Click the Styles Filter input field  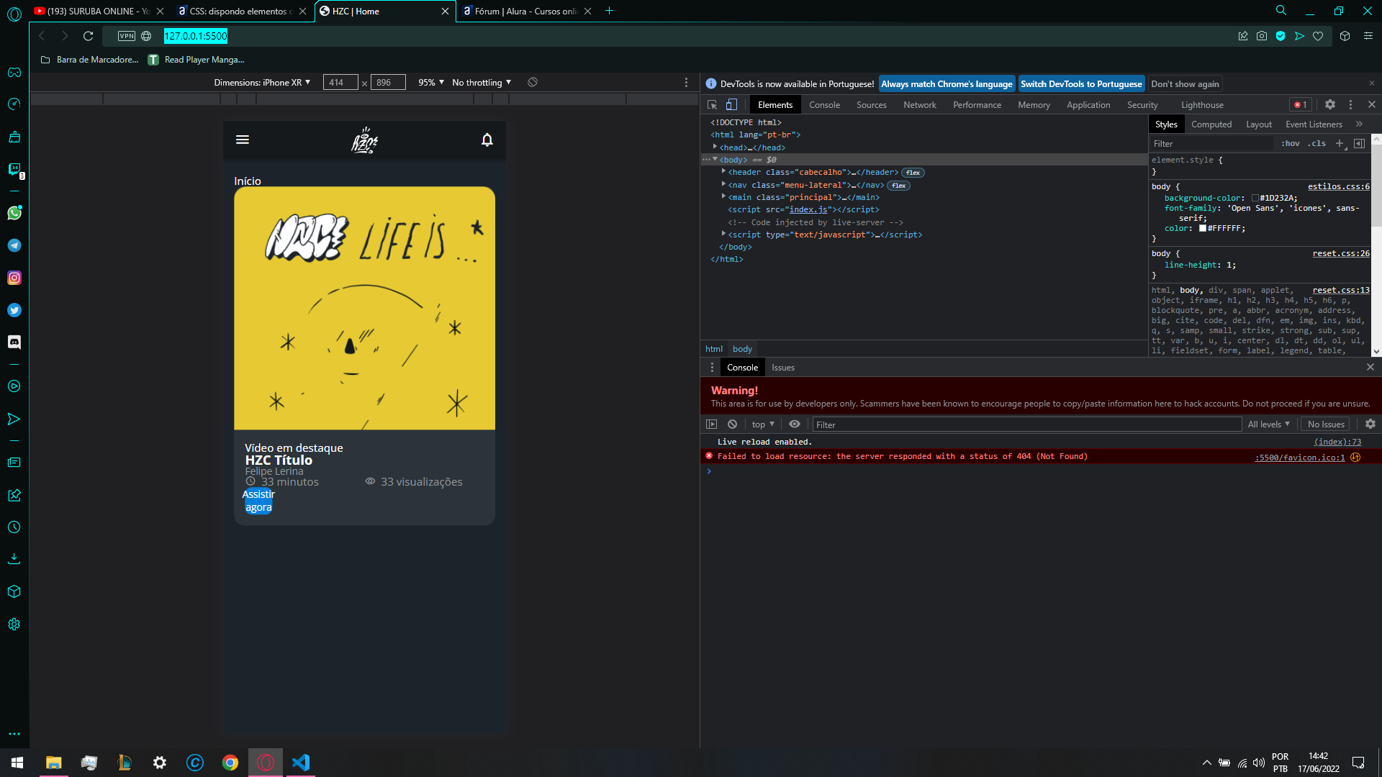(1212, 144)
